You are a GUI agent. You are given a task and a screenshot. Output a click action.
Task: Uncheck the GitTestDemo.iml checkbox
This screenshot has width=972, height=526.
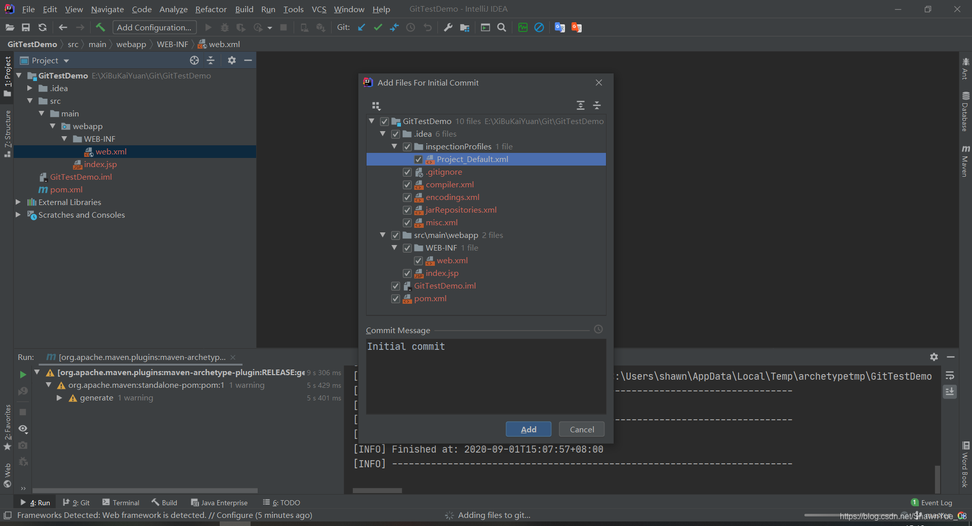coord(396,286)
